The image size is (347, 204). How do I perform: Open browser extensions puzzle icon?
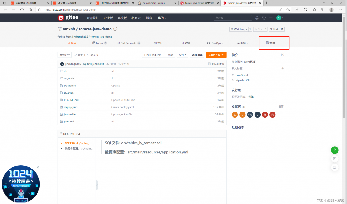click(x=305, y=9)
